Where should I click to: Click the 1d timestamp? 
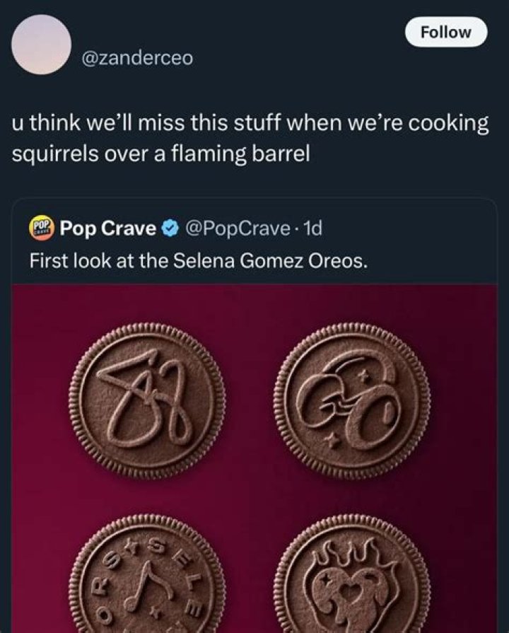click(312, 228)
